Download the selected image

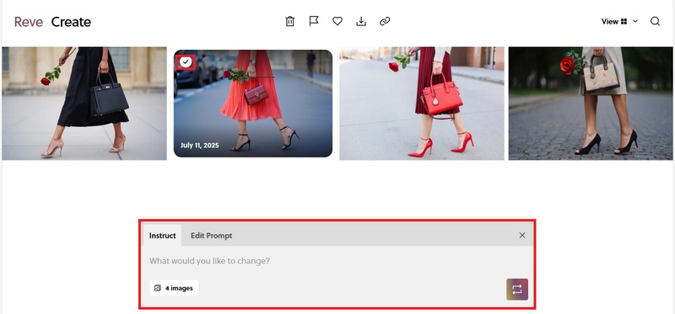[x=361, y=21]
